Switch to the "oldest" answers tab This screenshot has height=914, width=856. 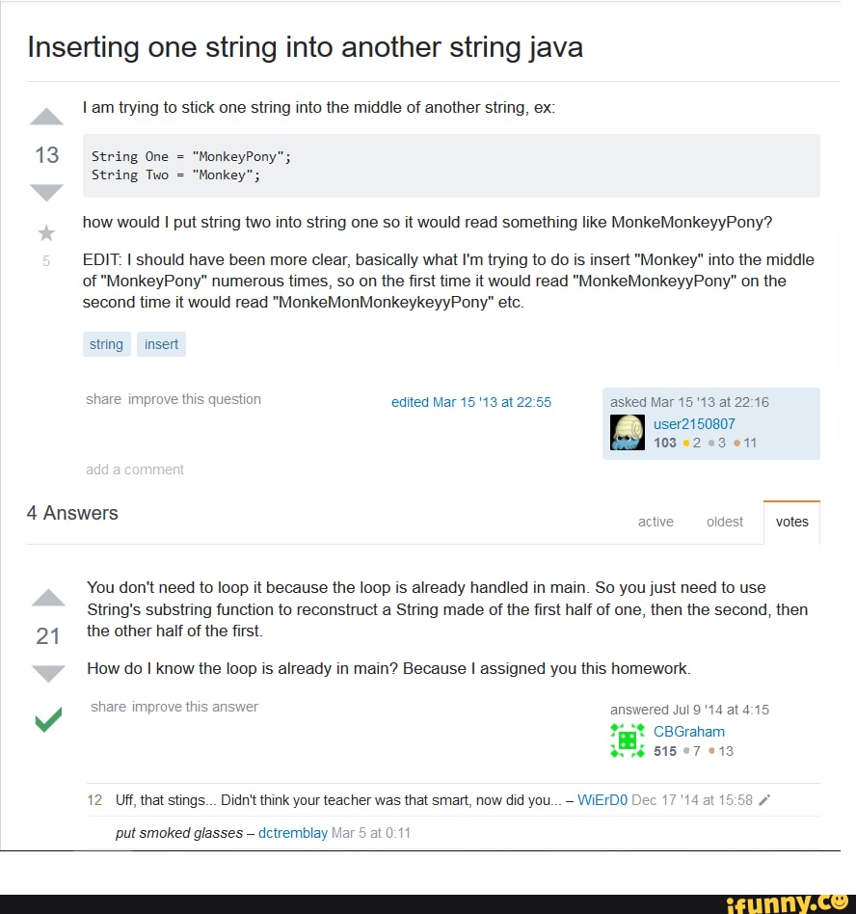coord(724,522)
